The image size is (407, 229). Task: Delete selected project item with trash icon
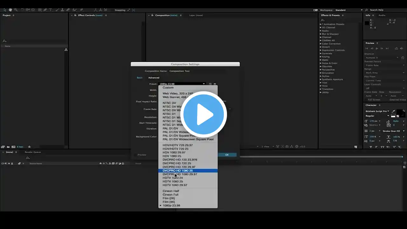click(x=29, y=147)
